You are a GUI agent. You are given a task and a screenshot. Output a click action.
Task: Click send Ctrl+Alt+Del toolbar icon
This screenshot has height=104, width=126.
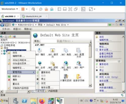33,9
